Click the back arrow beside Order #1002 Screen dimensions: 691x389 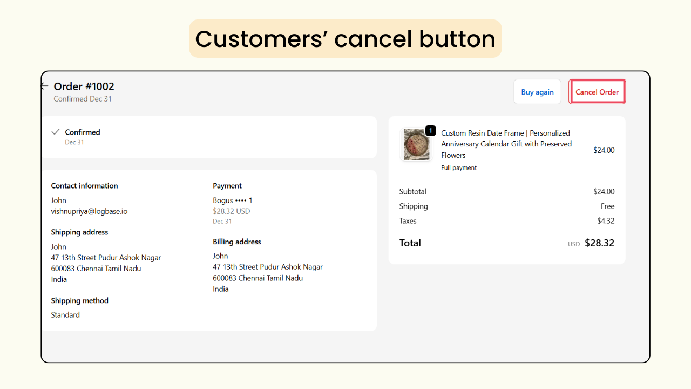pyautogui.click(x=44, y=85)
